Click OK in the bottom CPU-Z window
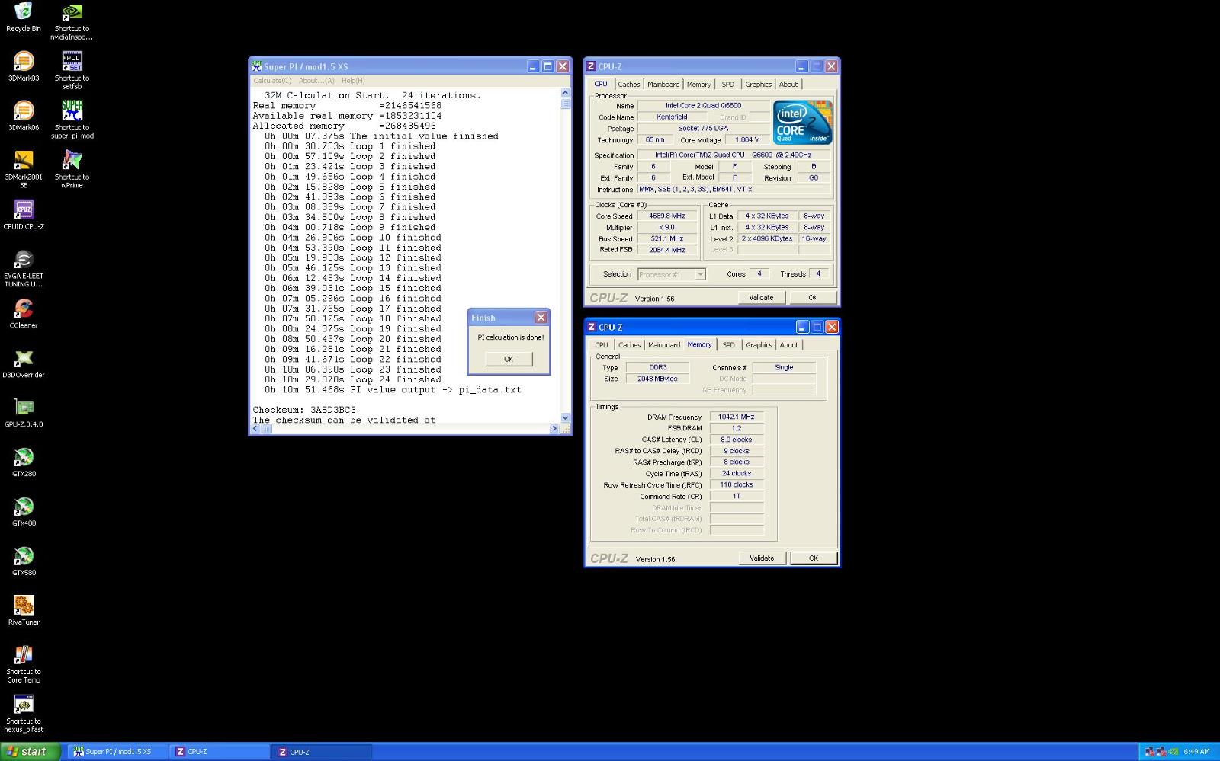This screenshot has width=1220, height=761. tap(814, 558)
